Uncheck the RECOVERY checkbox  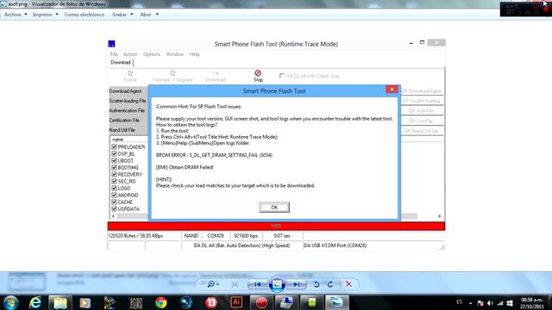click(x=114, y=174)
